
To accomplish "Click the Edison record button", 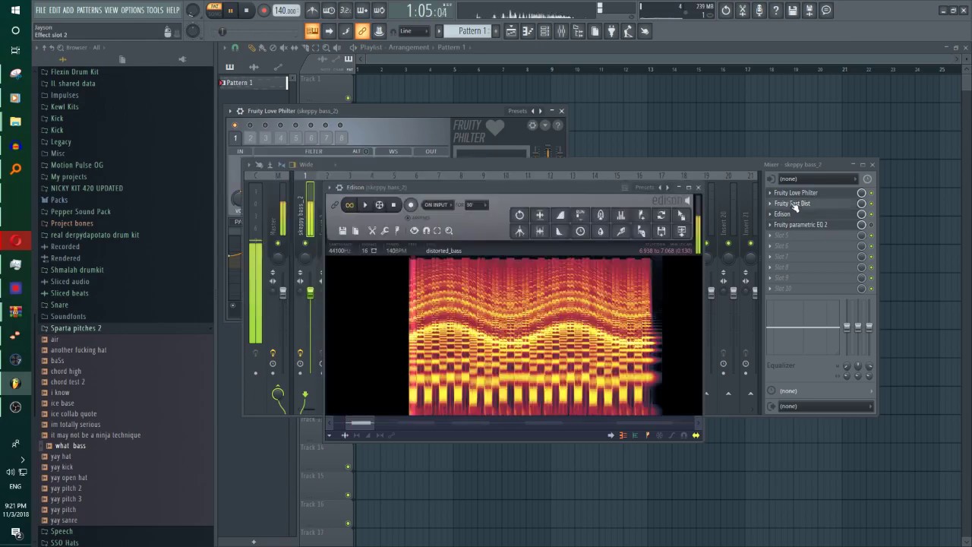I will pyautogui.click(x=411, y=204).
